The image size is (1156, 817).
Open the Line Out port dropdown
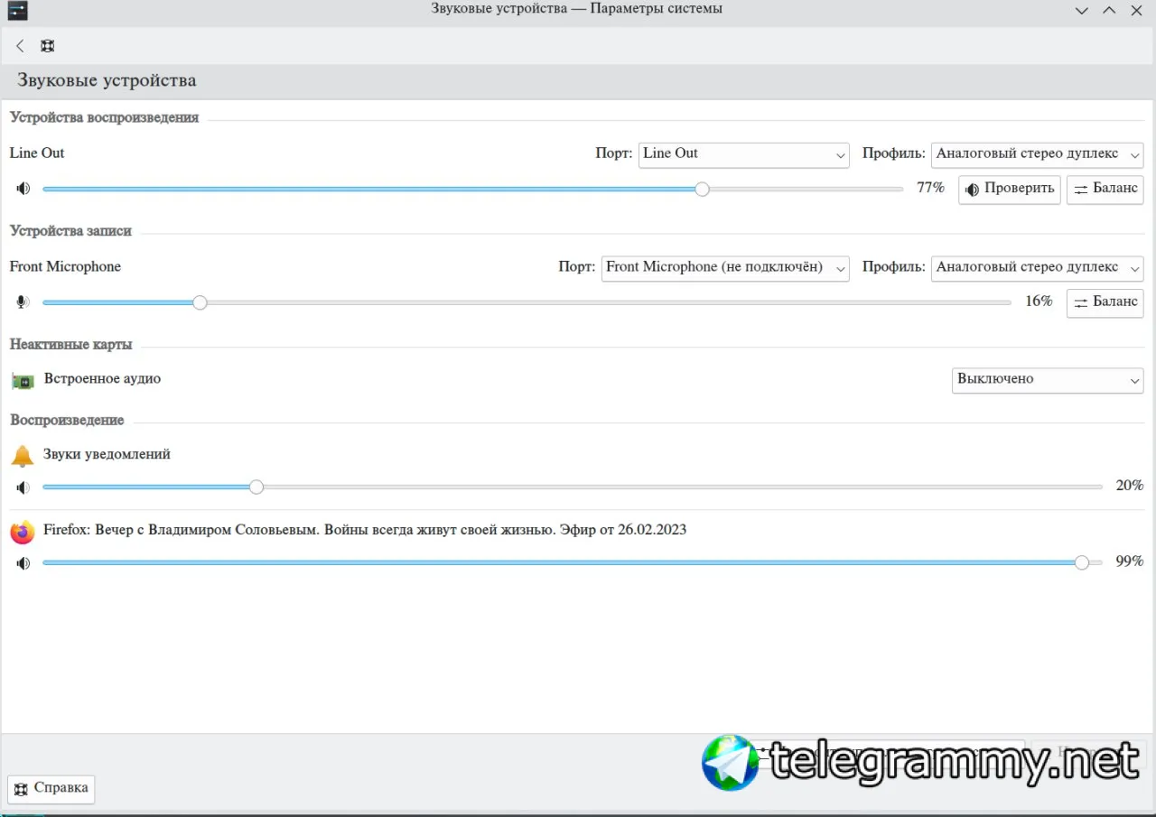pyautogui.click(x=743, y=154)
